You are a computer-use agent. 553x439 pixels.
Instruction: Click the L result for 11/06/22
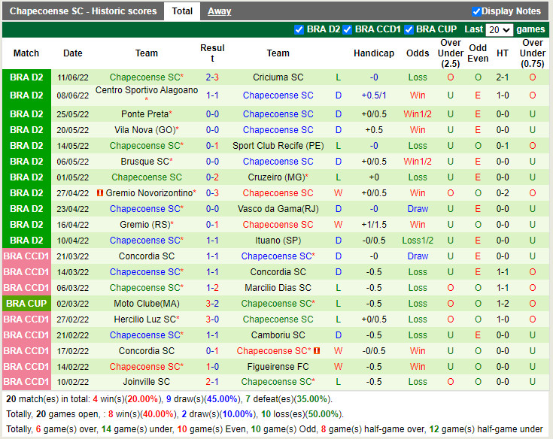click(x=339, y=77)
